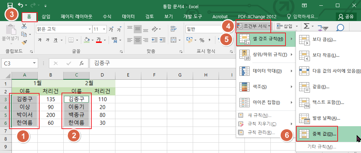
Task: Apply percent style icon
Action: [202, 40]
